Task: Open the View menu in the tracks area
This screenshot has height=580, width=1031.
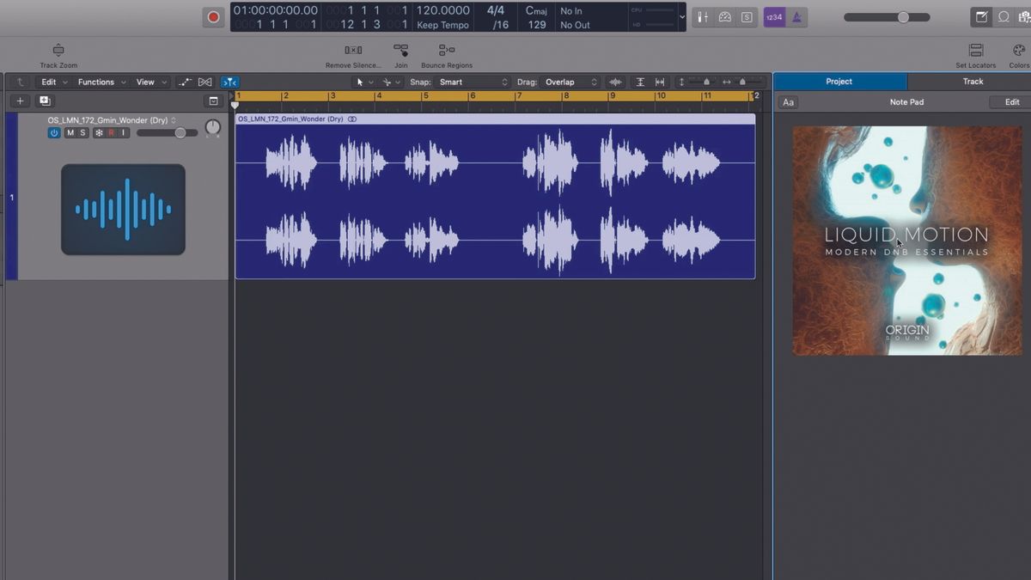Action: [146, 82]
